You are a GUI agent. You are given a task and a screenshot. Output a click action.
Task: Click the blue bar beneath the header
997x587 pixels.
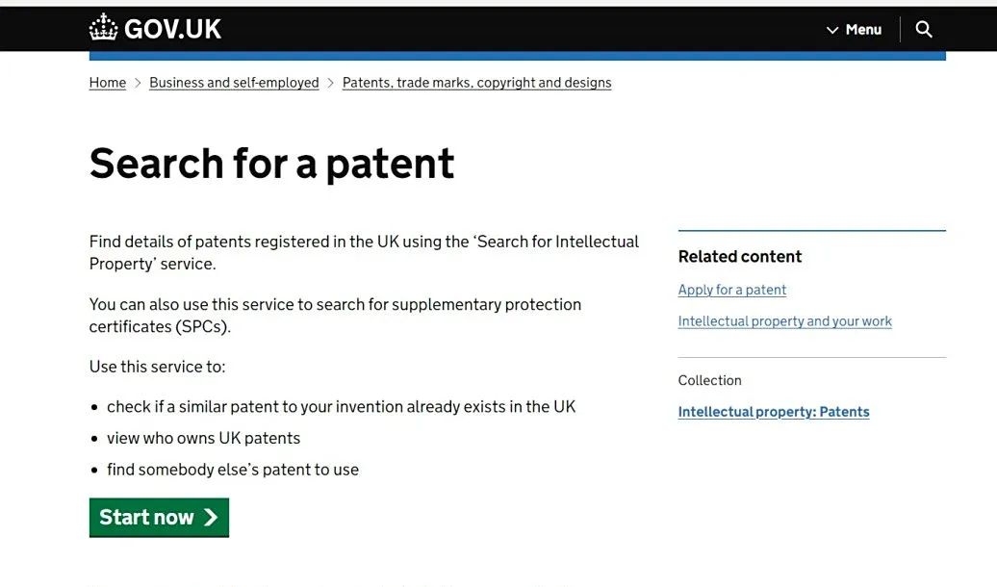[x=518, y=56]
